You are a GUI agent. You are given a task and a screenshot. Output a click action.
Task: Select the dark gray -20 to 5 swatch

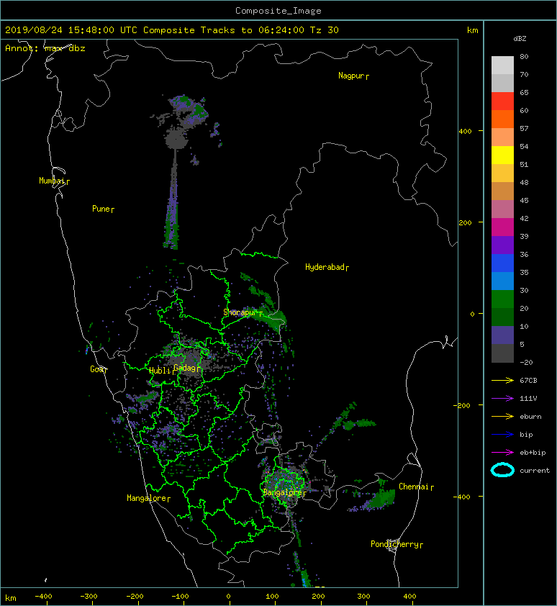502,353
